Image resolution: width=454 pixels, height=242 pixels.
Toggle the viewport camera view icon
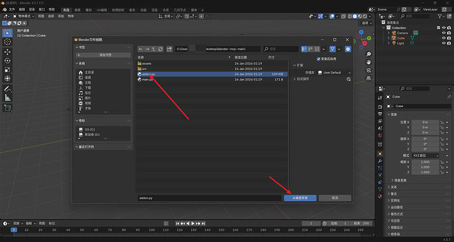click(x=368, y=70)
